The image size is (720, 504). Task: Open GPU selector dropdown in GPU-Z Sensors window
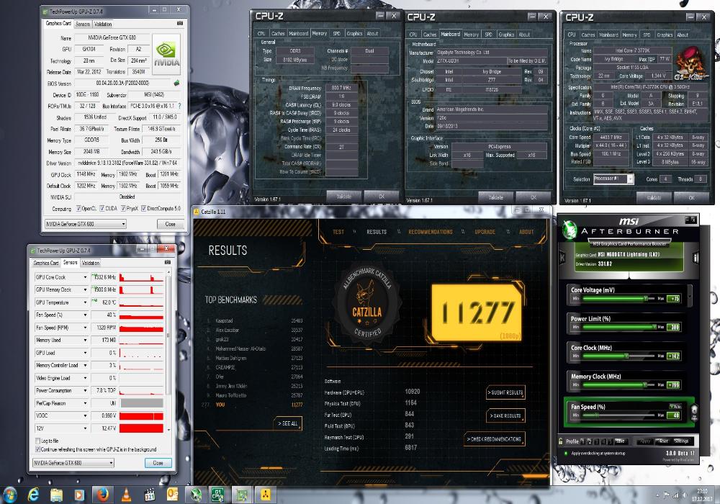(x=73, y=463)
